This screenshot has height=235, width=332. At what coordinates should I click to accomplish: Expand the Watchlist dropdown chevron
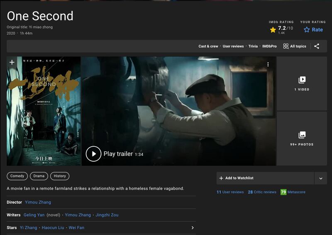[x=321, y=178]
